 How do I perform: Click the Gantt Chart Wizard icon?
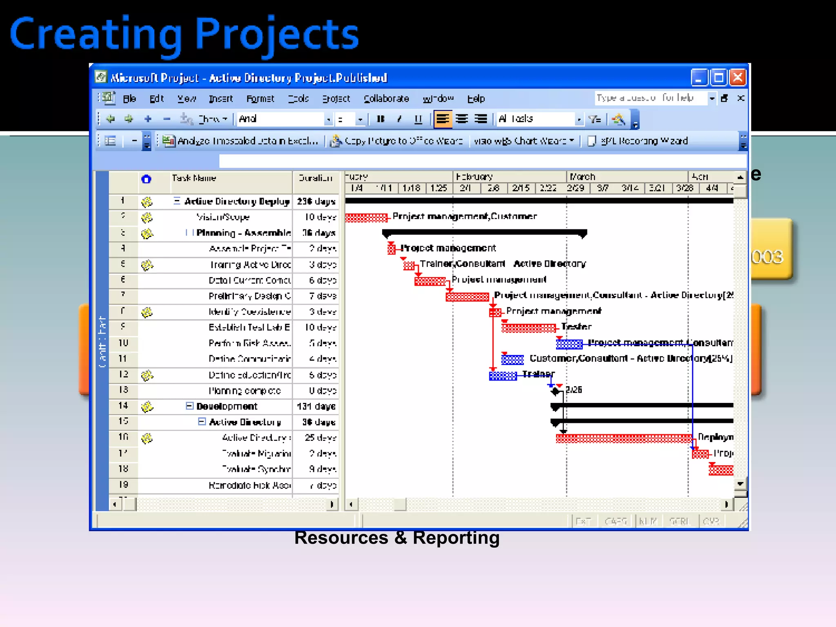[618, 119]
